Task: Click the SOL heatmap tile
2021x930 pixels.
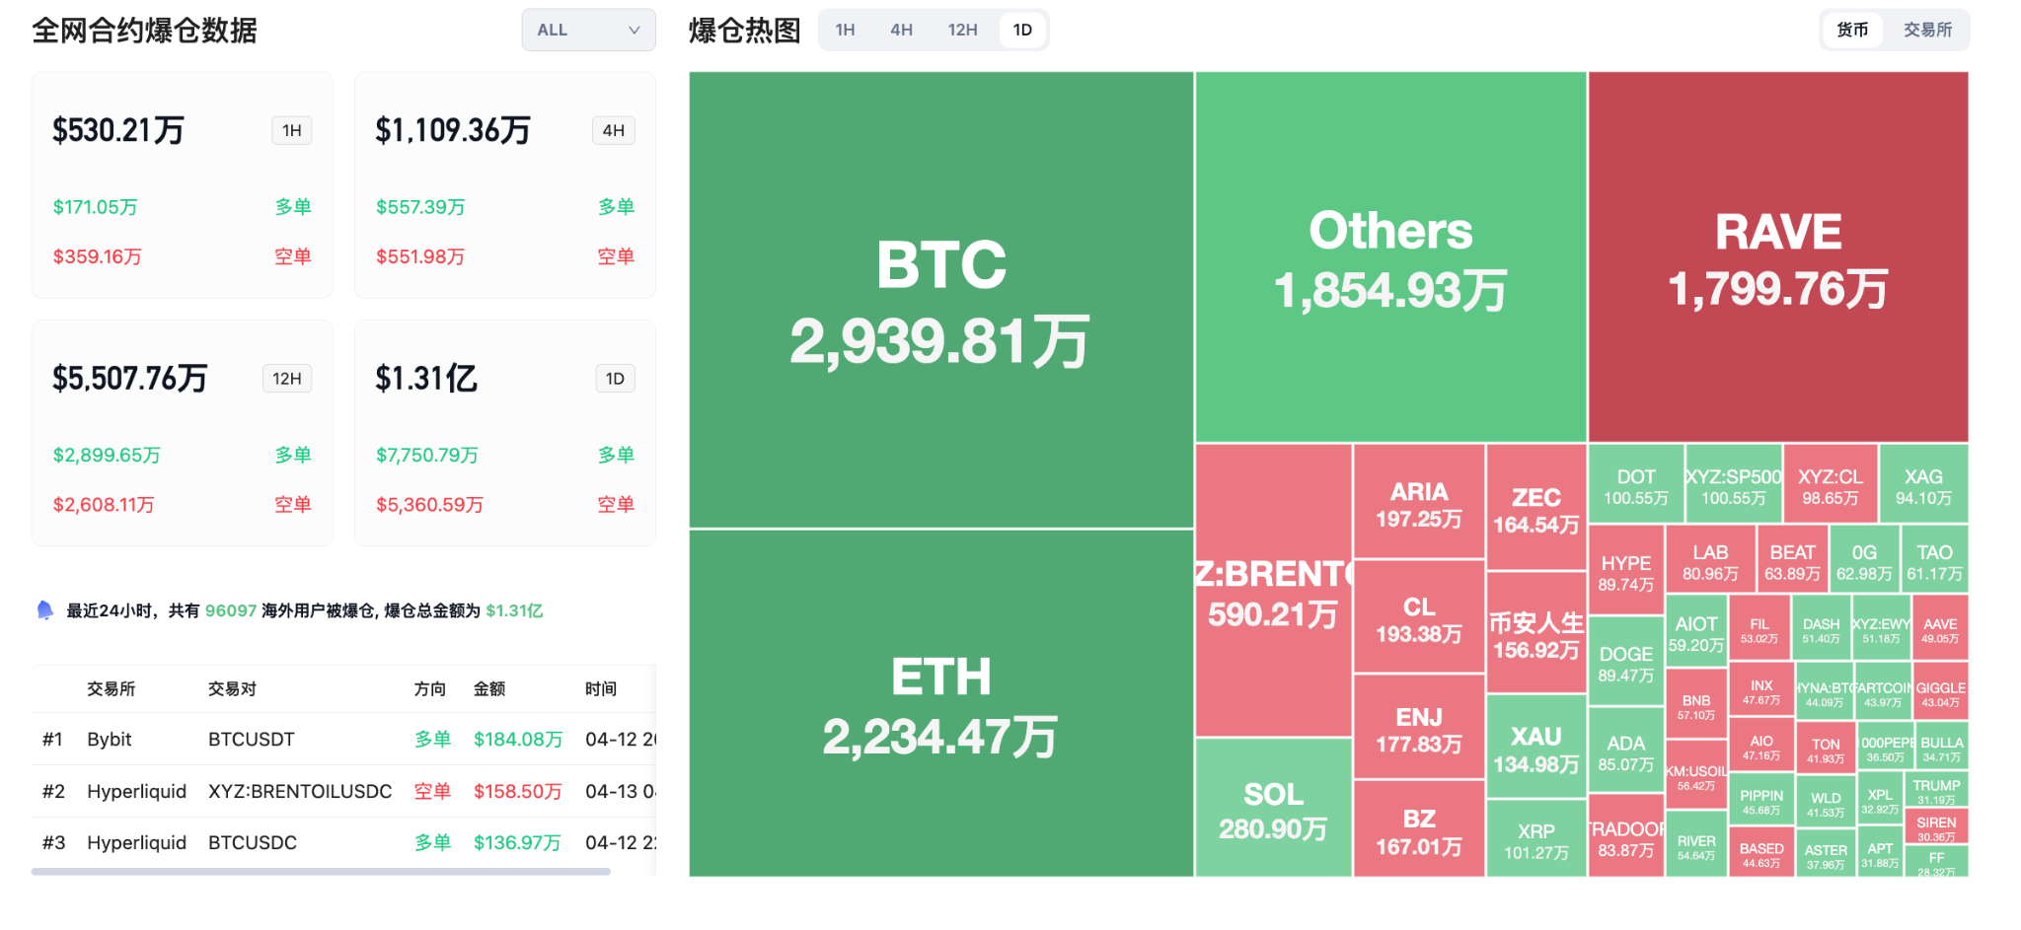Action: coord(1273,808)
